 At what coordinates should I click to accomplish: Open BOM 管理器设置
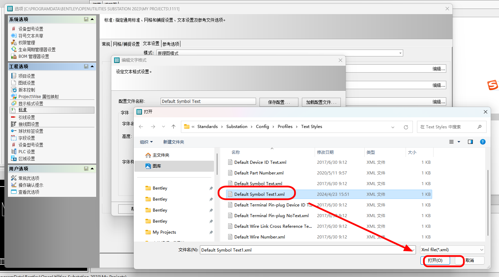click(x=34, y=56)
